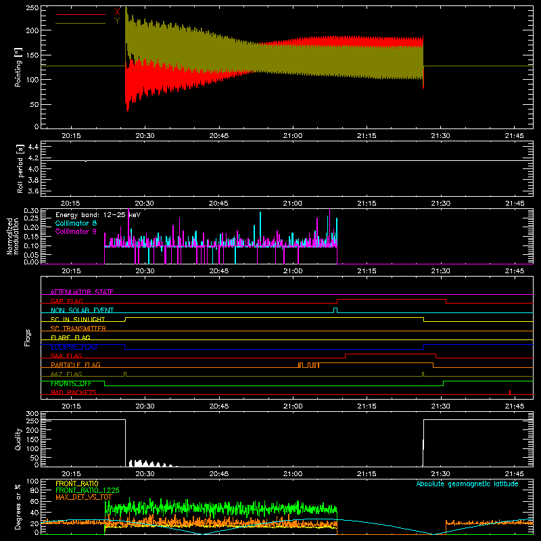
Task: Click the 20:45 time label under Roll period plot
Action: pyautogui.click(x=218, y=204)
